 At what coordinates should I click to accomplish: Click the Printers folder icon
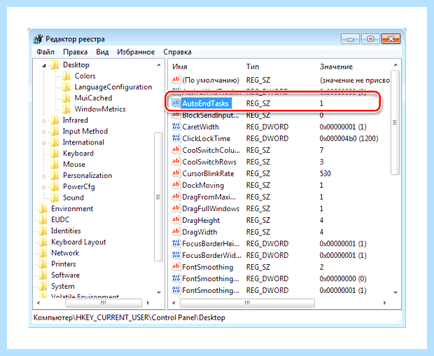[43, 264]
